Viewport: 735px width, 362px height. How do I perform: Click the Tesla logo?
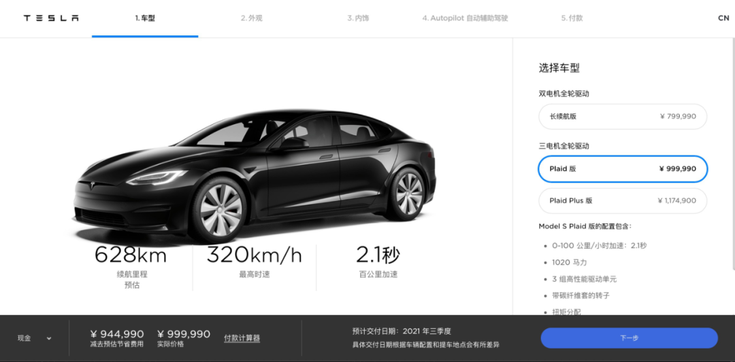point(51,18)
